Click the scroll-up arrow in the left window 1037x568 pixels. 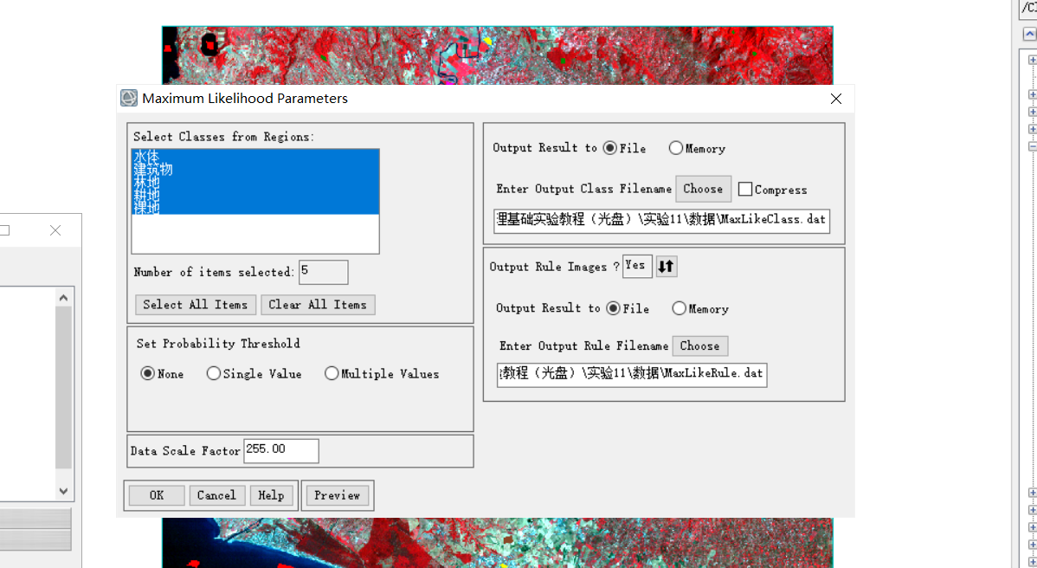62,296
